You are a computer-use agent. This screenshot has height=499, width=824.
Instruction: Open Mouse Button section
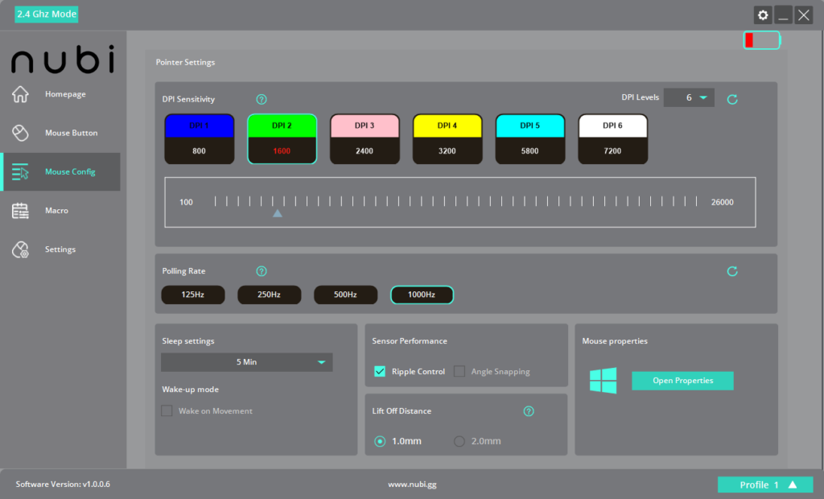(72, 133)
